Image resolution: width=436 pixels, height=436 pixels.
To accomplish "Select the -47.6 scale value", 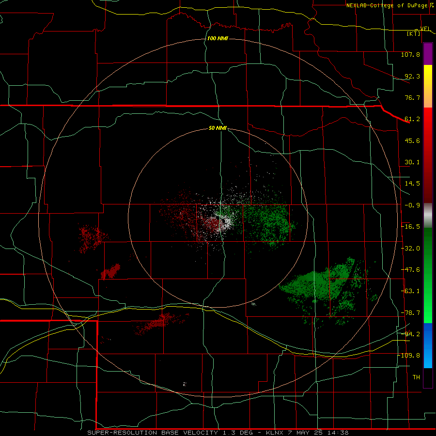I will coord(411,270).
